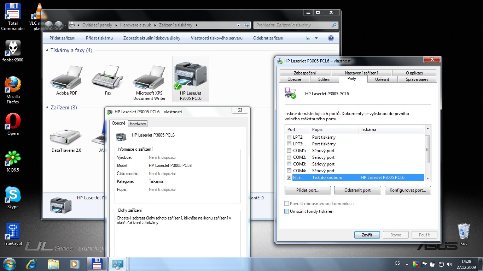Open the battery power icon in tray
Viewport: 483px width, 271px height.
[432, 264]
